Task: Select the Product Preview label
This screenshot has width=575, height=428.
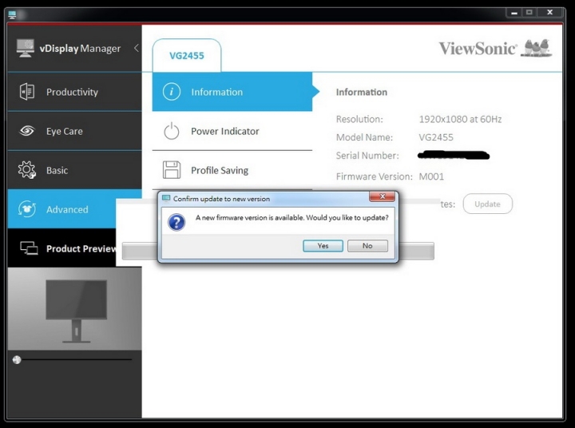Action: pos(81,248)
